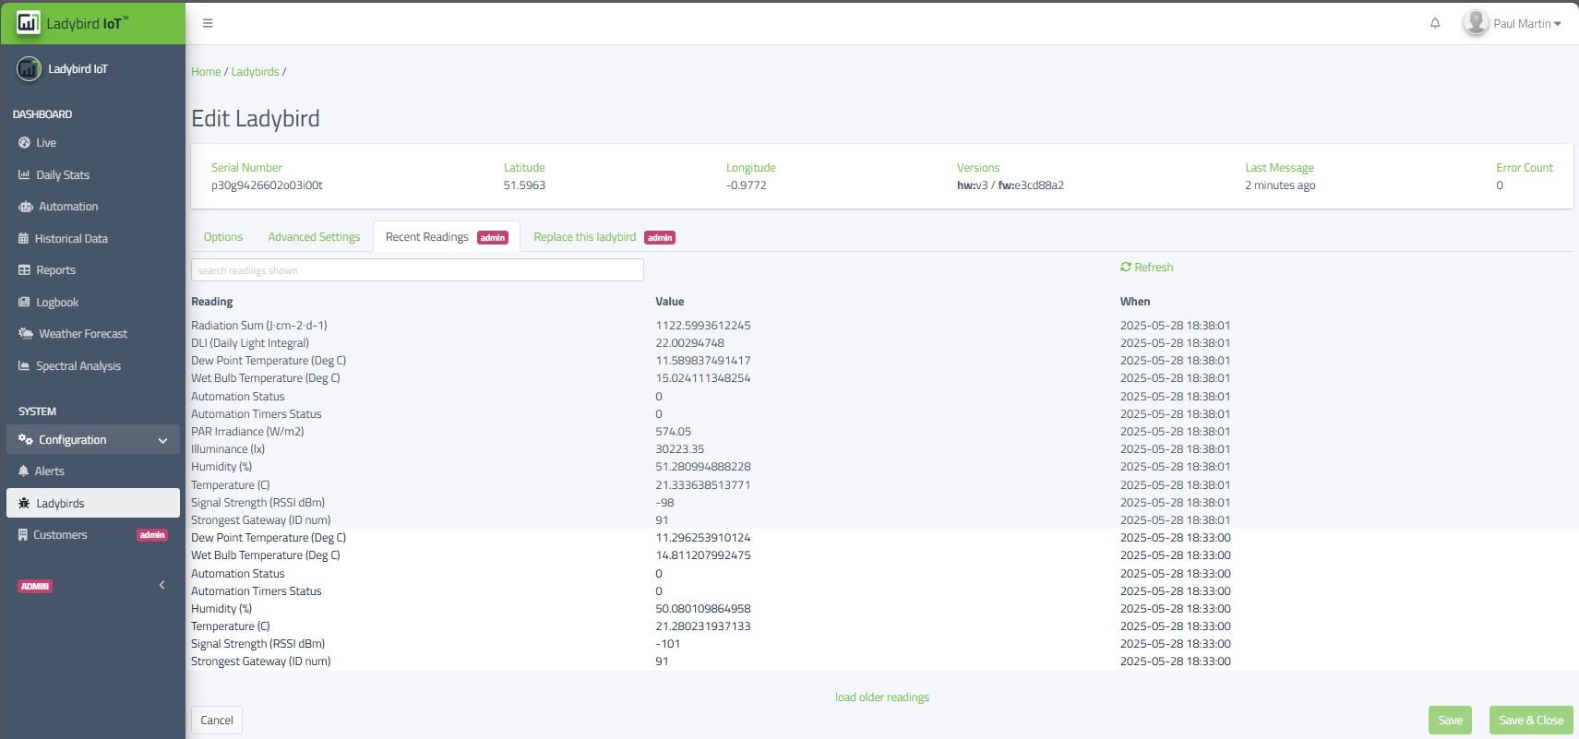Toggle the hamburger sidebar menu icon
This screenshot has width=1579, height=739.
(x=208, y=23)
